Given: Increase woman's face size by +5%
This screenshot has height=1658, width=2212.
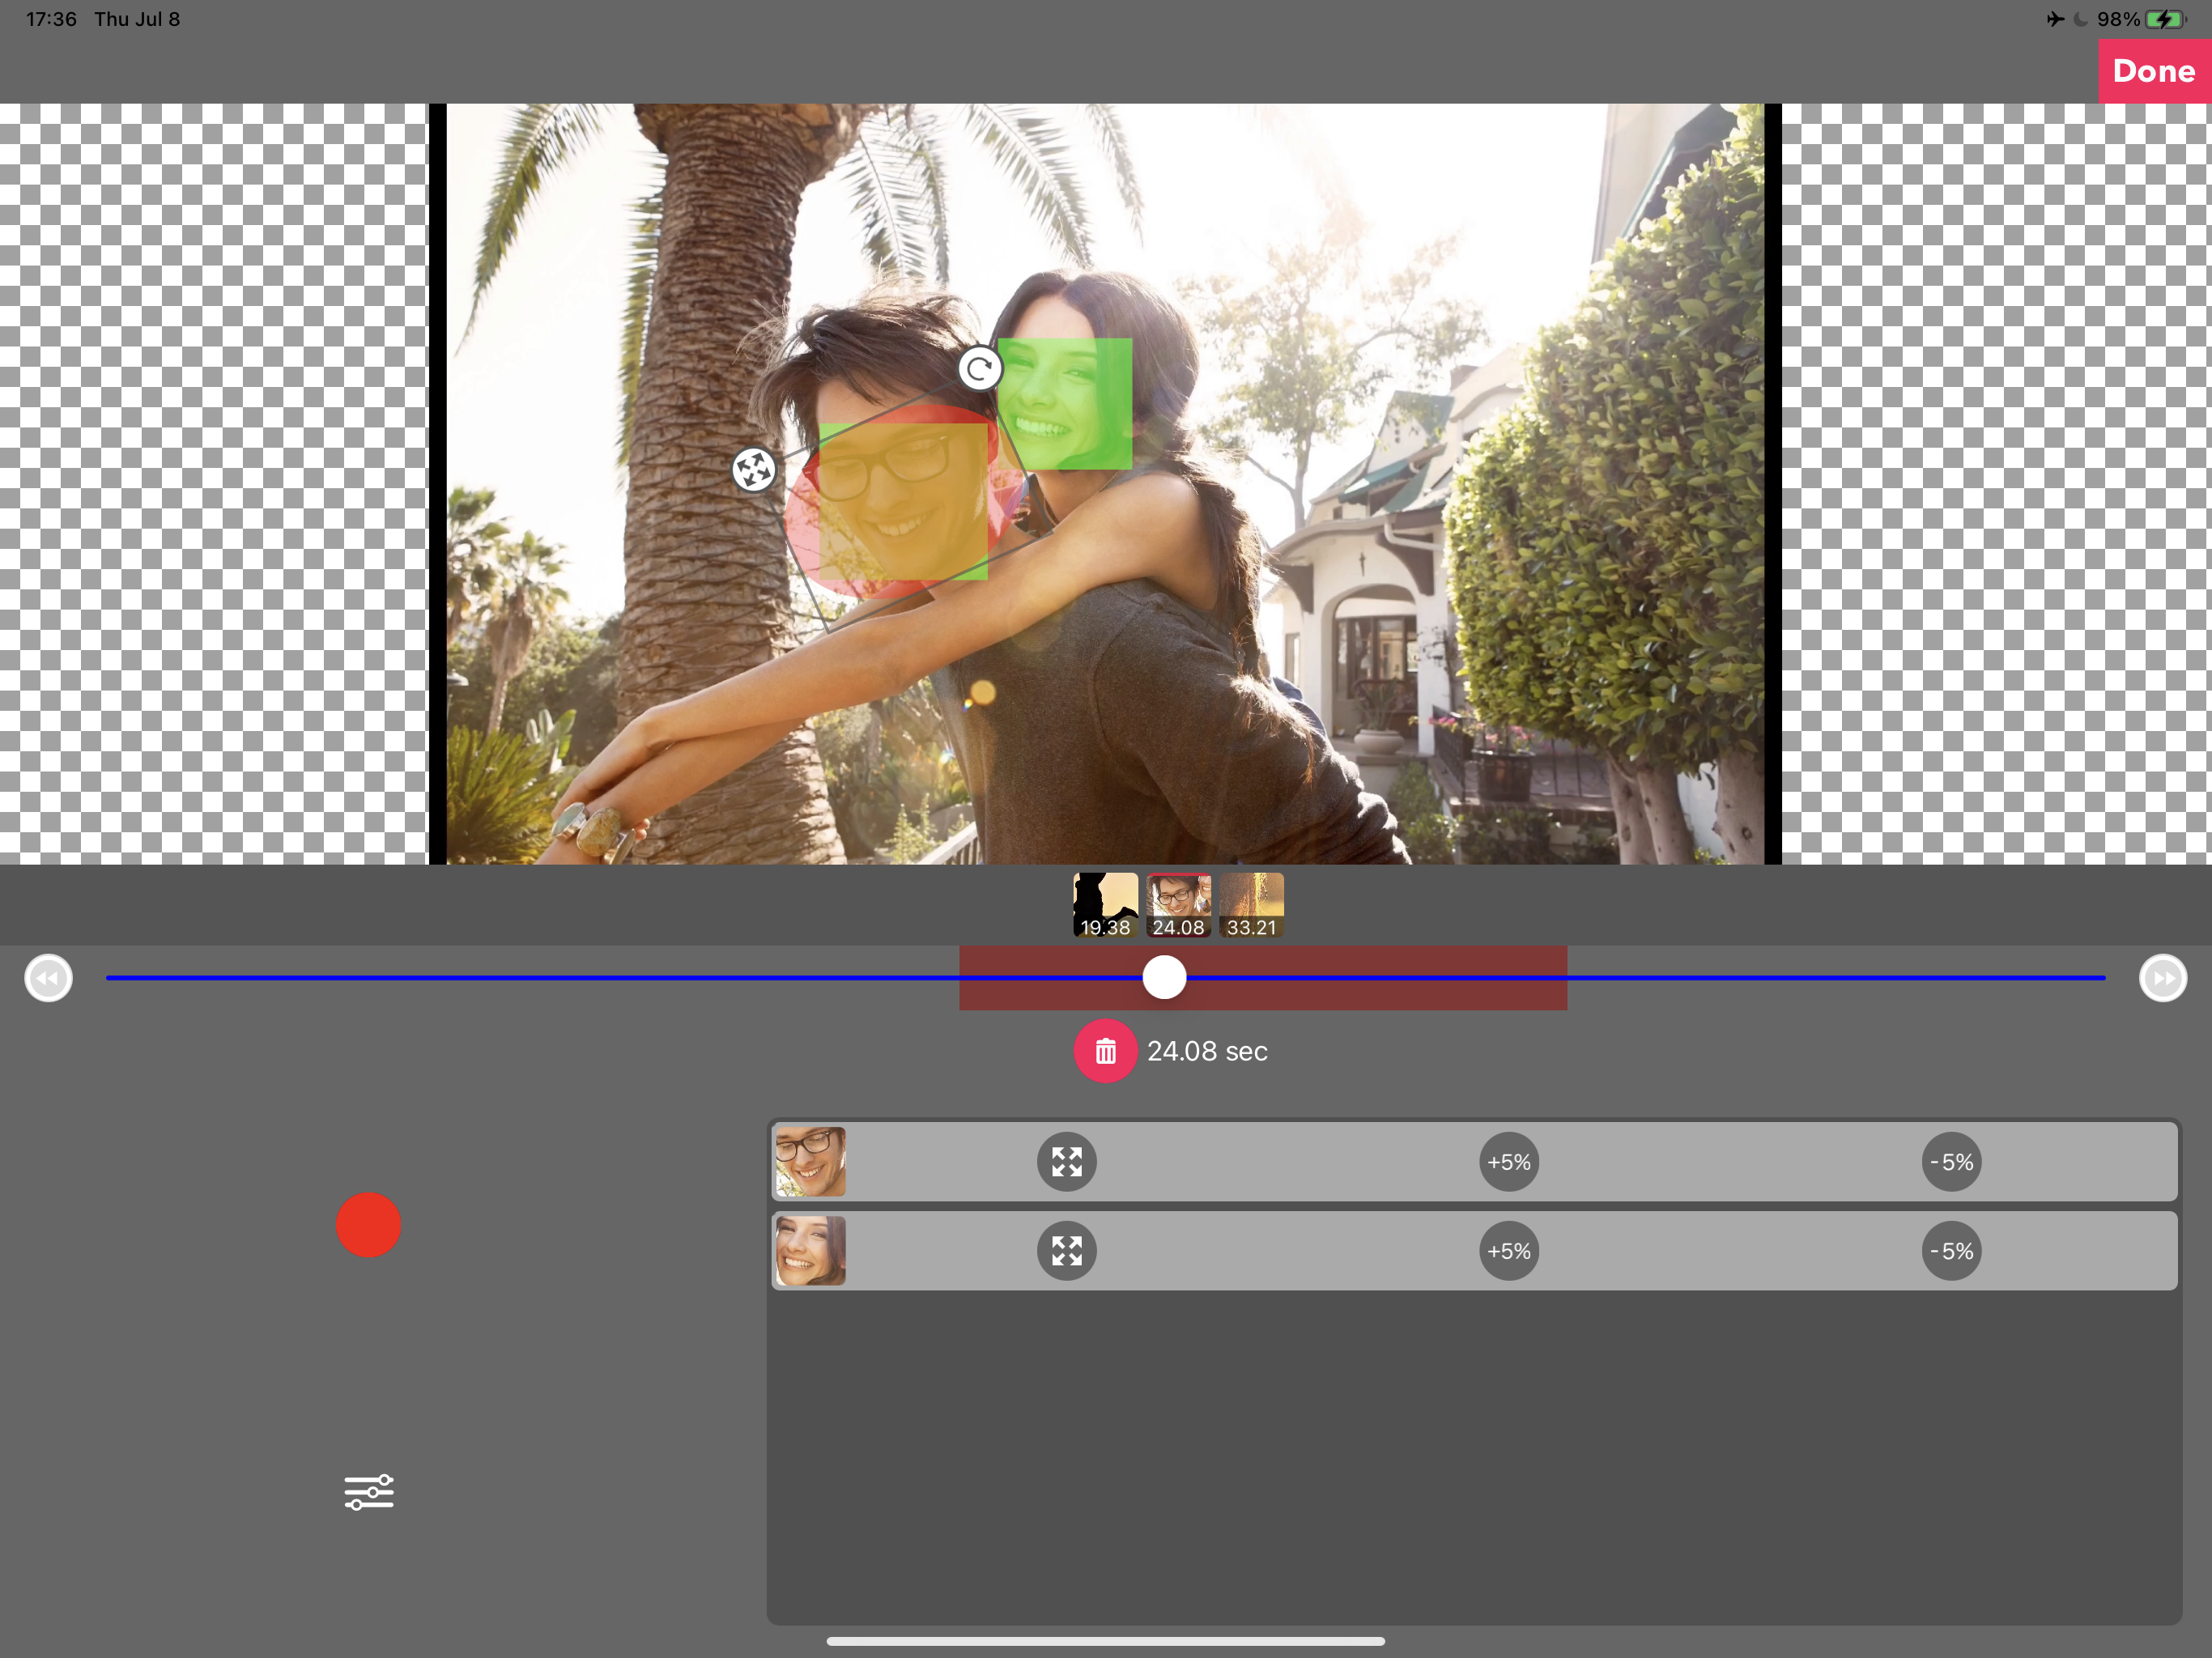Looking at the screenshot, I should [x=1508, y=1251].
